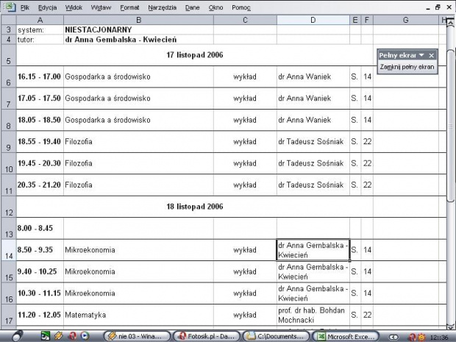Screen dimensions: 456x342
Task: Select row 3 header
Action: (x=8, y=29)
